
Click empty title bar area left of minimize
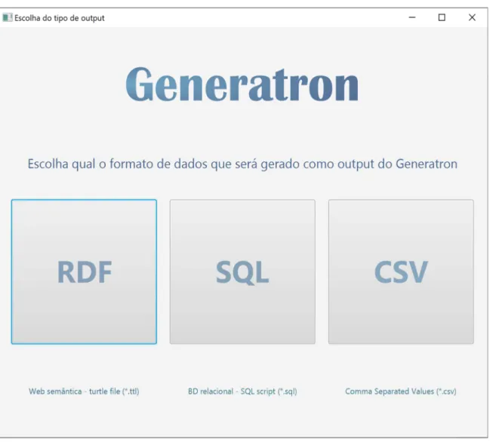(x=250, y=17)
